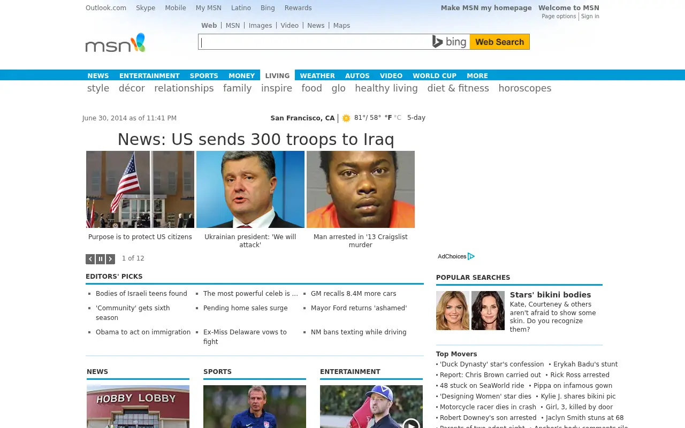
Task: Click the Bing logo in search box
Action: (x=450, y=42)
